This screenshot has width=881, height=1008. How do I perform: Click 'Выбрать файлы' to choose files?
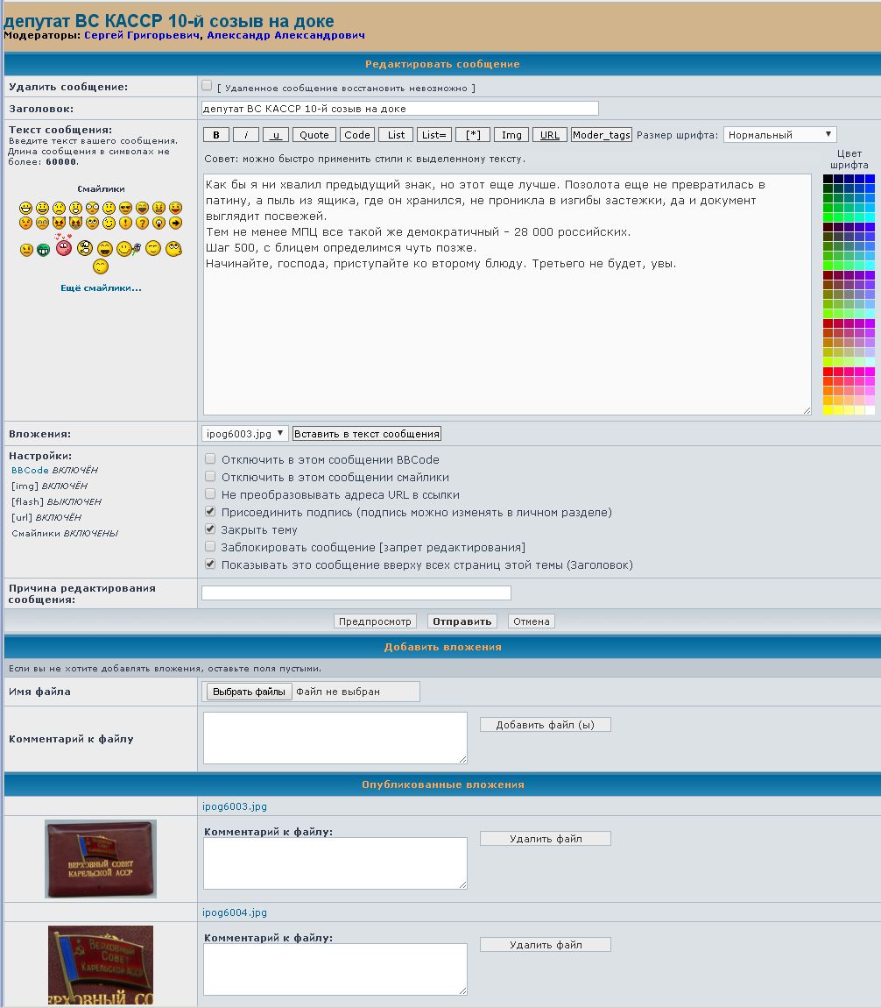coord(249,692)
